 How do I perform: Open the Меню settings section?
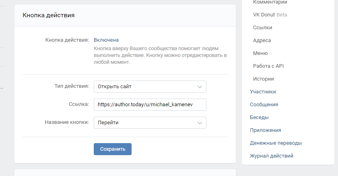tap(260, 53)
